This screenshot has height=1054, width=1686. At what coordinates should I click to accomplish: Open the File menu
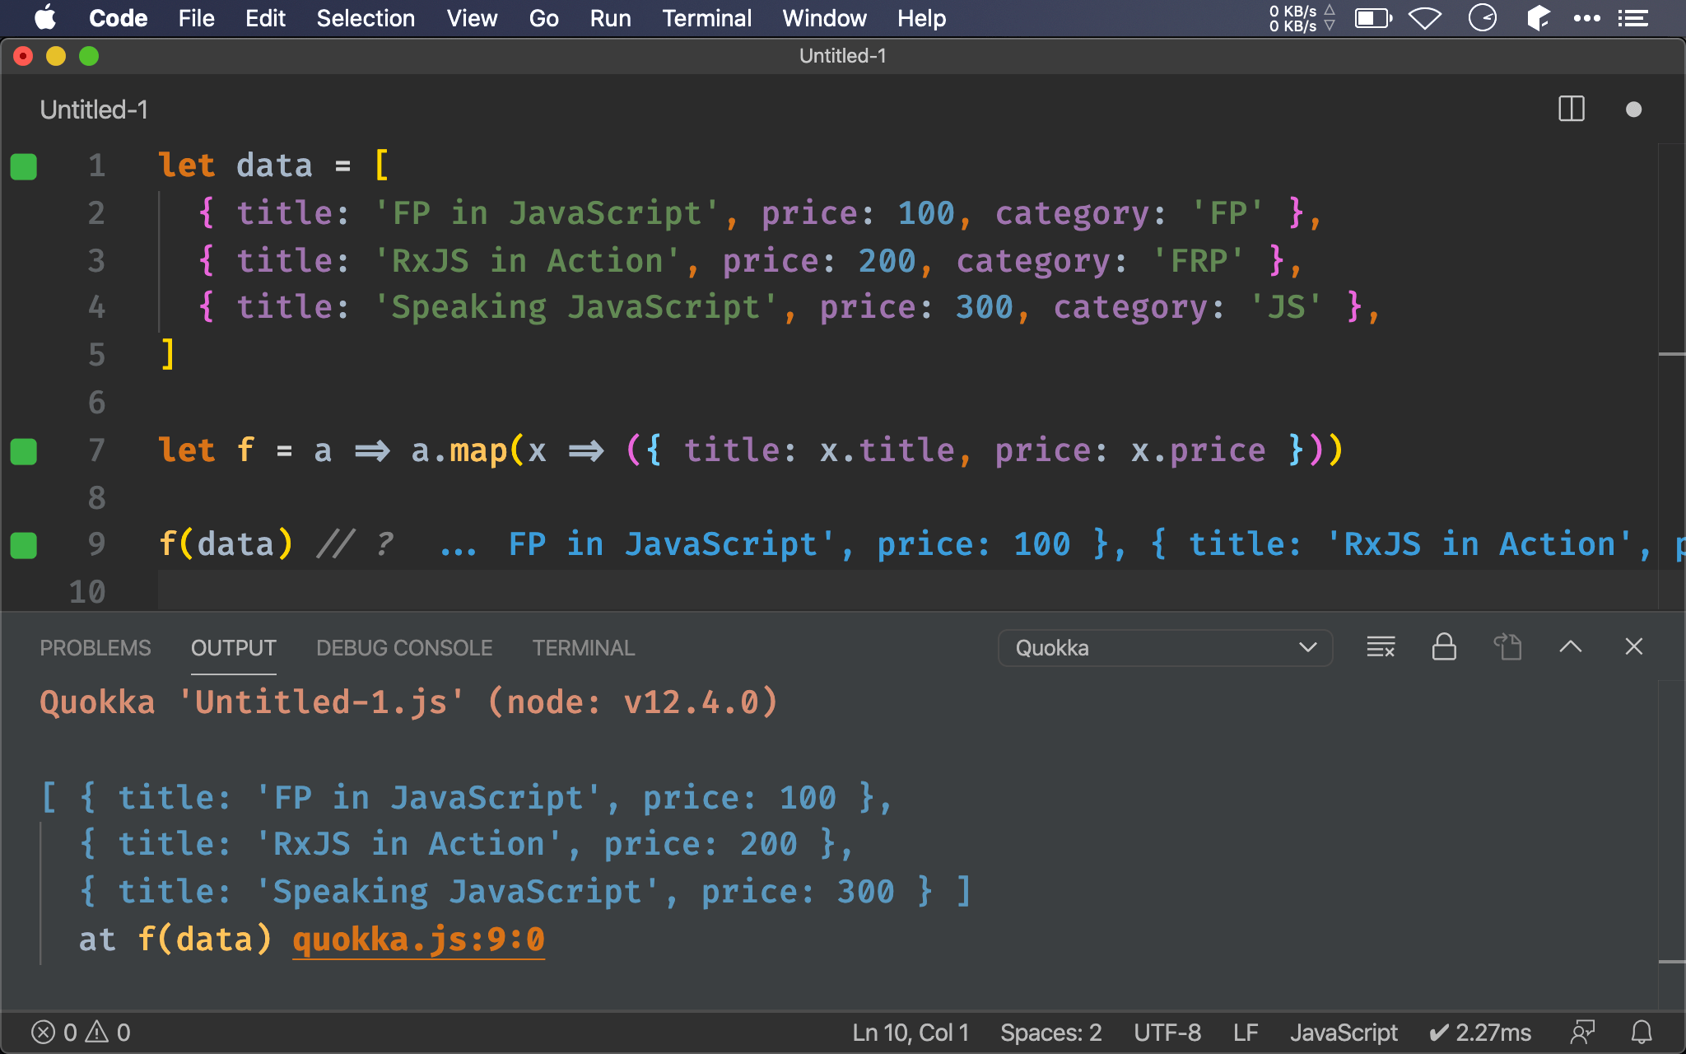click(x=196, y=18)
